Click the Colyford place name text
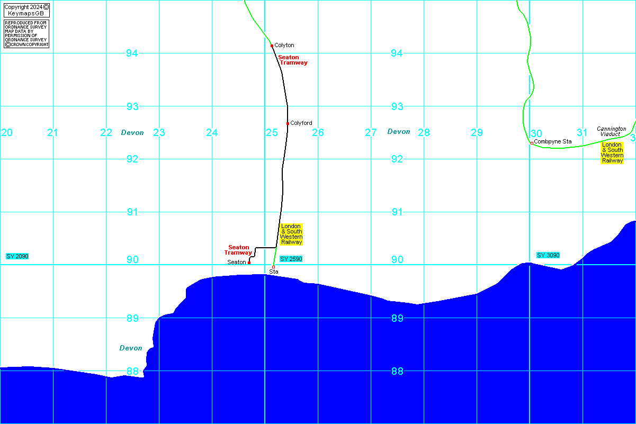Image resolution: width=636 pixels, height=424 pixels. pos(301,123)
